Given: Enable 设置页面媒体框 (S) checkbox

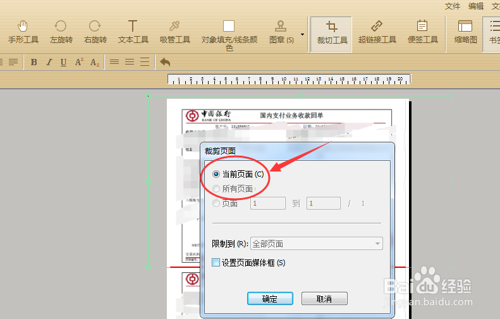Looking at the screenshot, I should (x=216, y=263).
